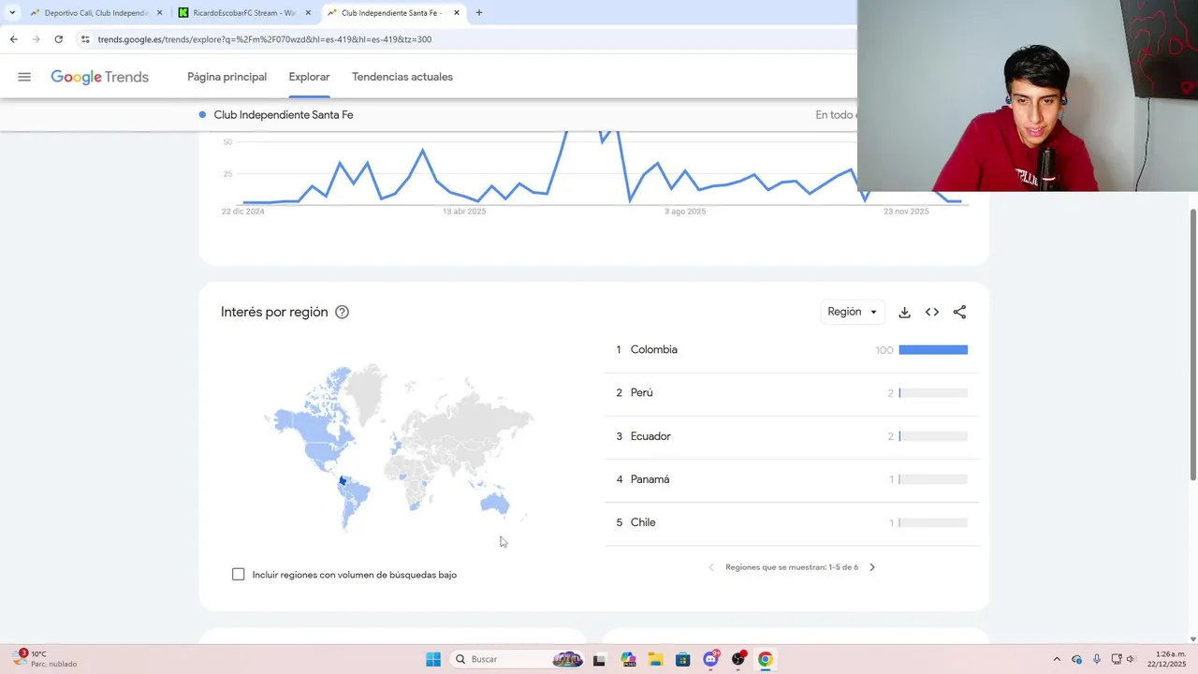
Task: Go to previous page of regions
Action: [x=711, y=567]
